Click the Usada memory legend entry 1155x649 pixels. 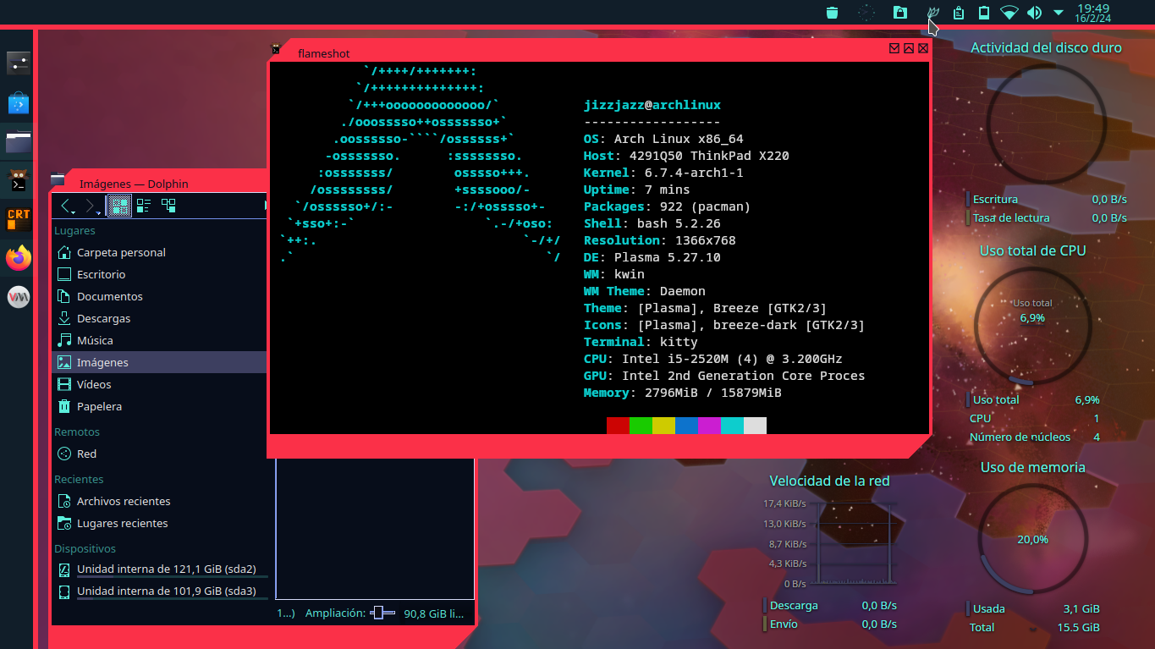pyautogui.click(x=1032, y=608)
